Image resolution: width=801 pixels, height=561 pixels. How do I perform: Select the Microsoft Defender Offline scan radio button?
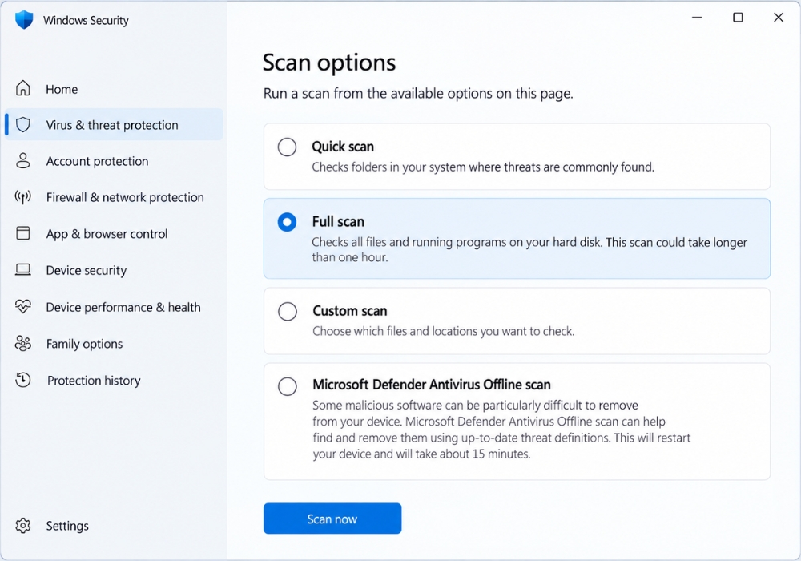tap(288, 386)
